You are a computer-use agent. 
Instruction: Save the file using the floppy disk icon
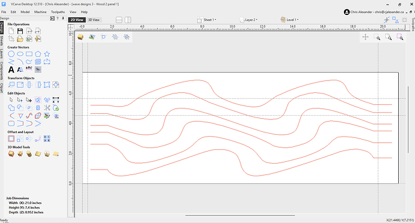pos(20,31)
